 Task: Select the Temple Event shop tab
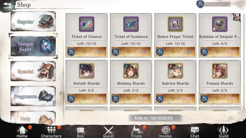pos(33,46)
